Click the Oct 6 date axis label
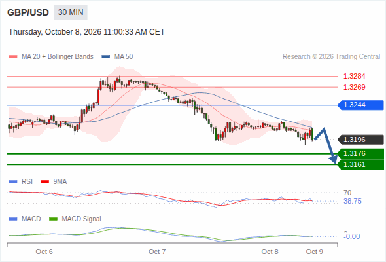This screenshot has height=262, width=386. (44, 252)
